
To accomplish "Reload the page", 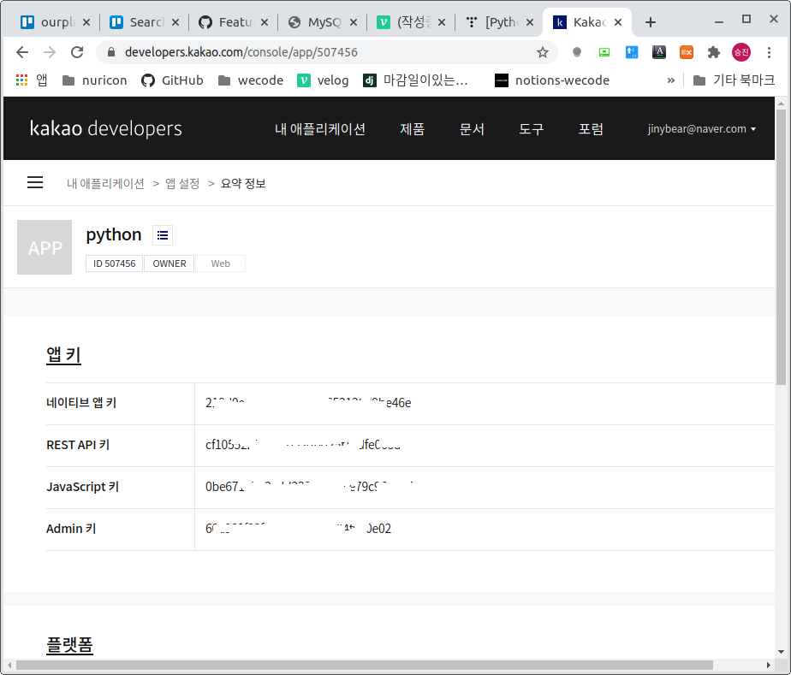I will click(77, 52).
